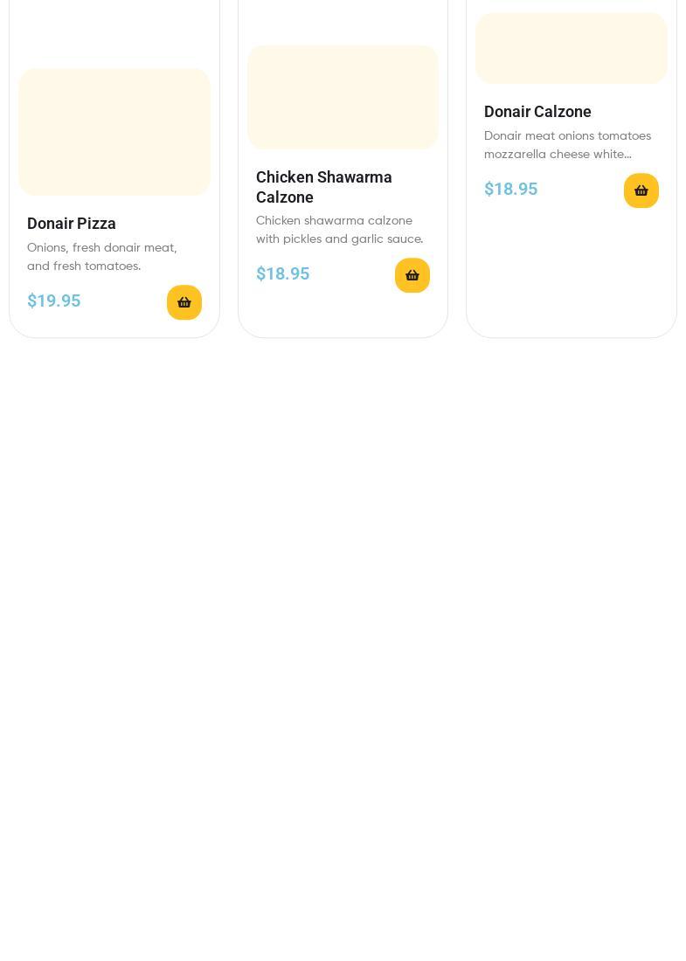
Task: Add Donair Pizza to the basket
Action: click(184, 302)
